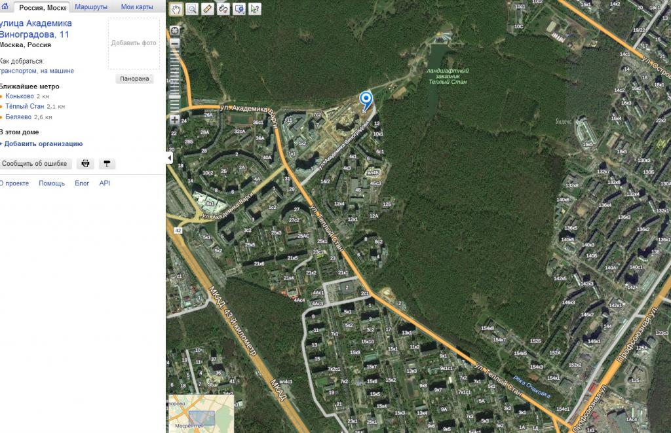Viewport: 671px width, 433px height.
Task: Select the zoom-to-area magnifier tool
Action: [192, 9]
